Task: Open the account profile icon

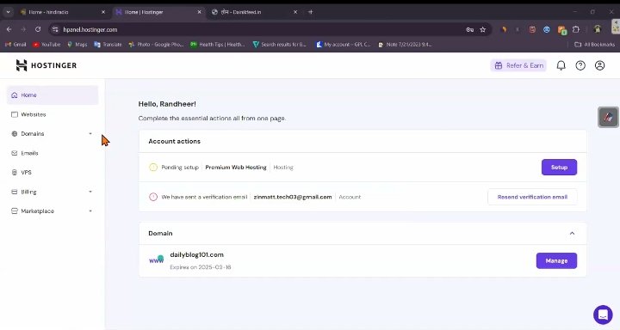Action: pyautogui.click(x=599, y=65)
